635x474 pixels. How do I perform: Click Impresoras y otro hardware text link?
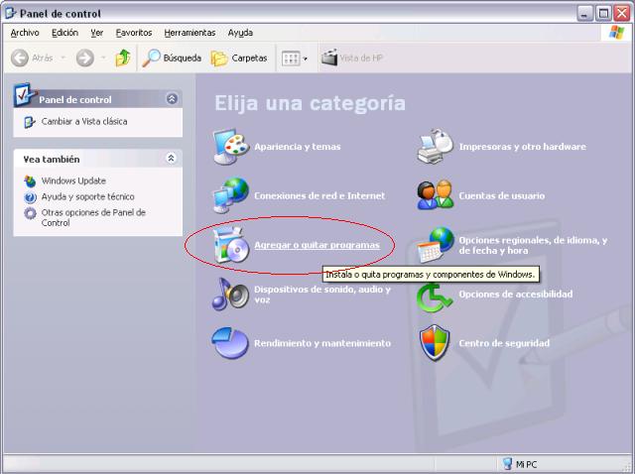pos(523,147)
